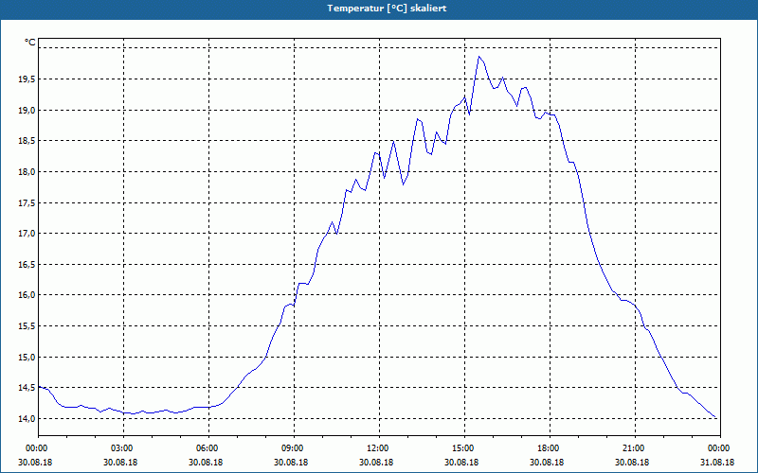Click the 19,5 y-axis label

coord(27,79)
